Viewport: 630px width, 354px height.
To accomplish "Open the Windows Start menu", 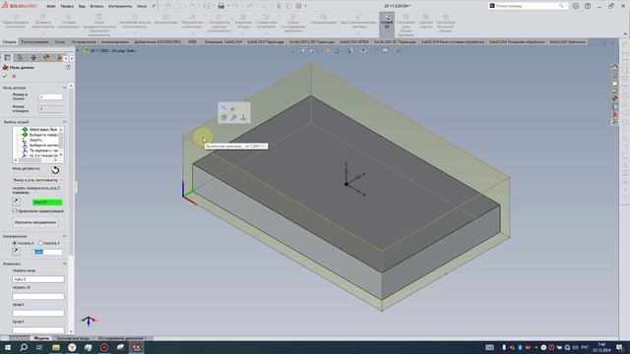I will coord(8,347).
